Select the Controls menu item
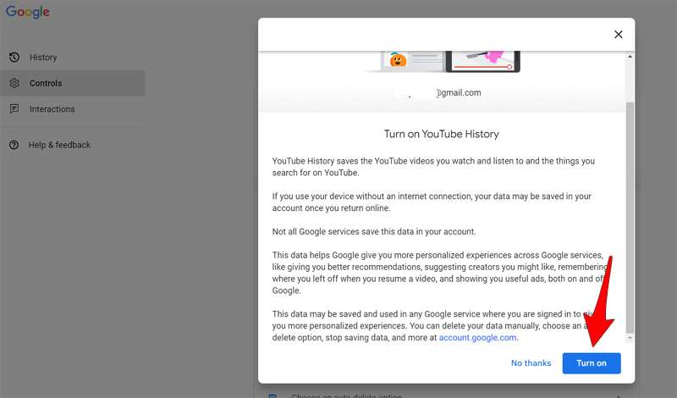Image resolution: width=677 pixels, height=398 pixels. [46, 83]
